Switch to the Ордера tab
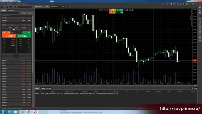This screenshot has width=202, height=114. pos(43,88)
